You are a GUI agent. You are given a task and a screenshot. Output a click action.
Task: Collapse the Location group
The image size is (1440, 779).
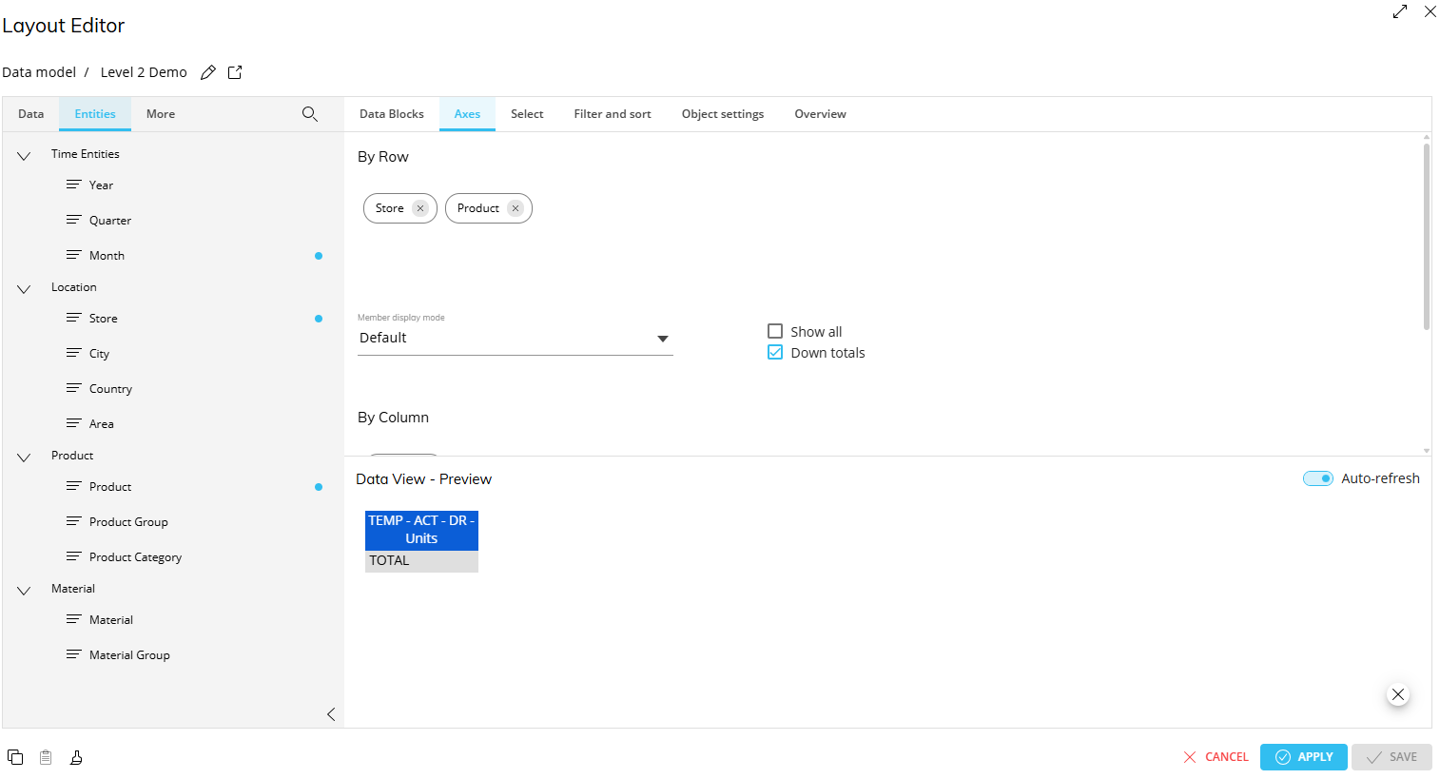pyautogui.click(x=24, y=288)
